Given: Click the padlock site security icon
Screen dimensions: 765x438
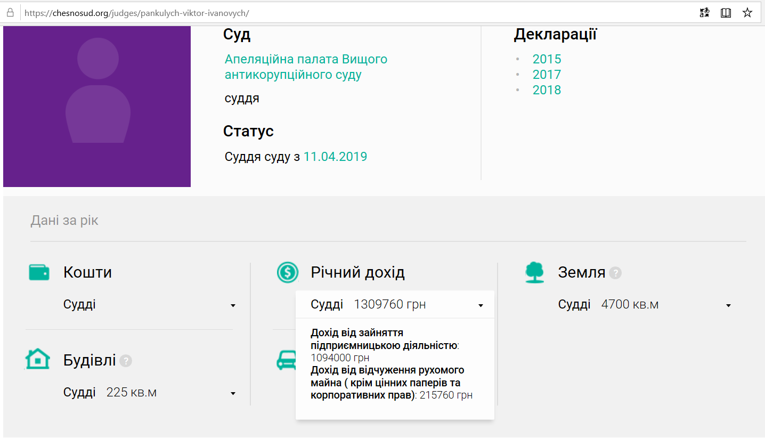Looking at the screenshot, I should point(10,13).
